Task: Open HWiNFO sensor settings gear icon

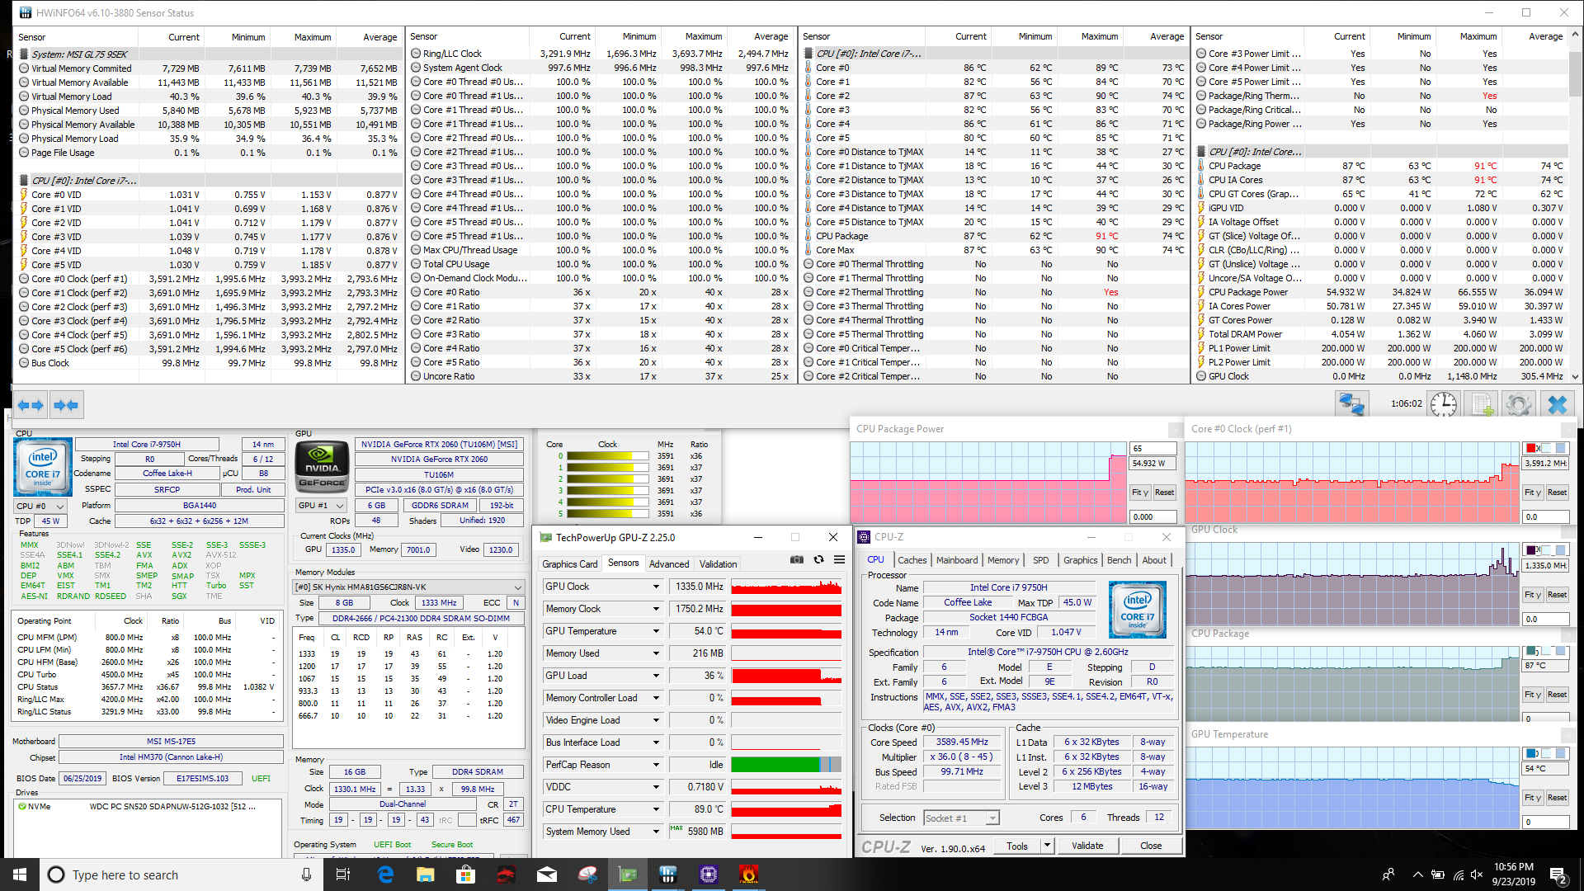Action: 1518,404
